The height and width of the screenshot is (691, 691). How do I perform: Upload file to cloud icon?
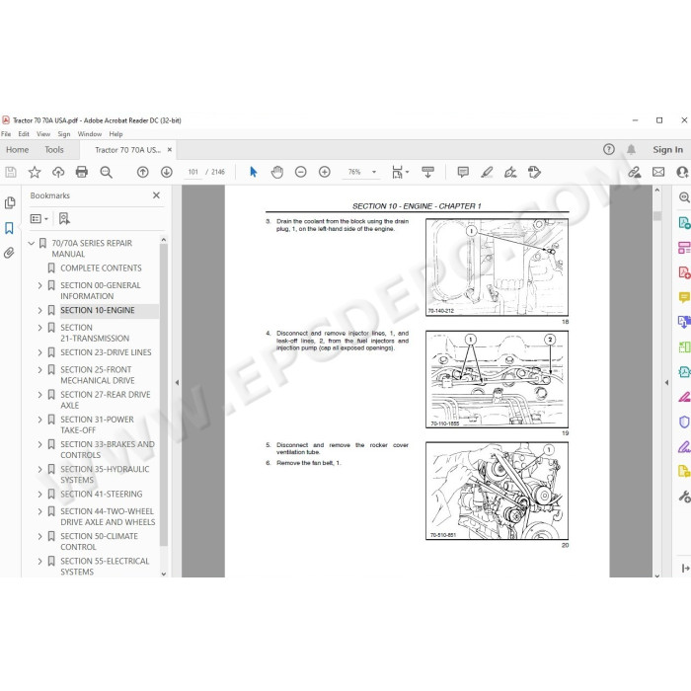tap(58, 172)
